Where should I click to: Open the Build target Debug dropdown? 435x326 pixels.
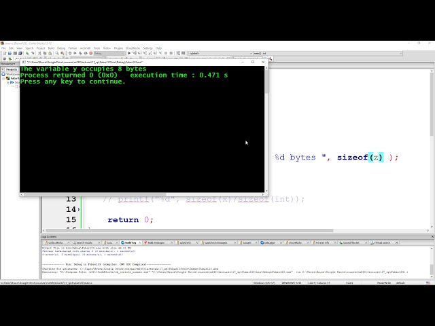click(109, 53)
